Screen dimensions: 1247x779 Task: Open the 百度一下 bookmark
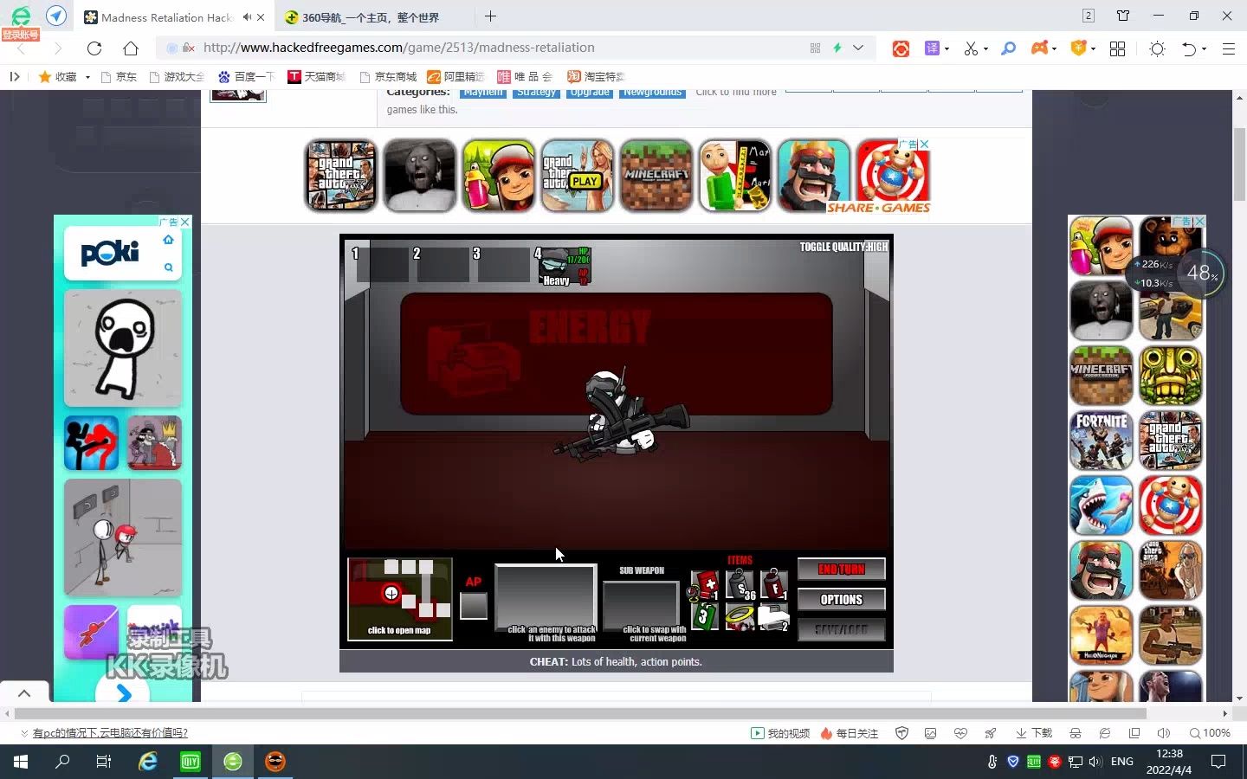245,77
